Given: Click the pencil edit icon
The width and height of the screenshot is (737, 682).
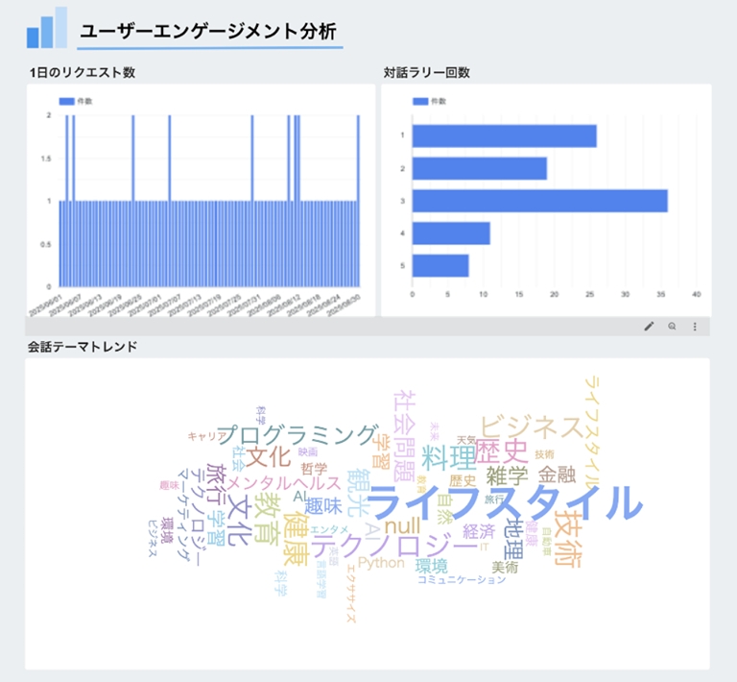Looking at the screenshot, I should click(649, 327).
